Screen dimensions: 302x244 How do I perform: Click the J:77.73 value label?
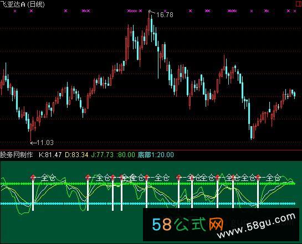point(103,155)
